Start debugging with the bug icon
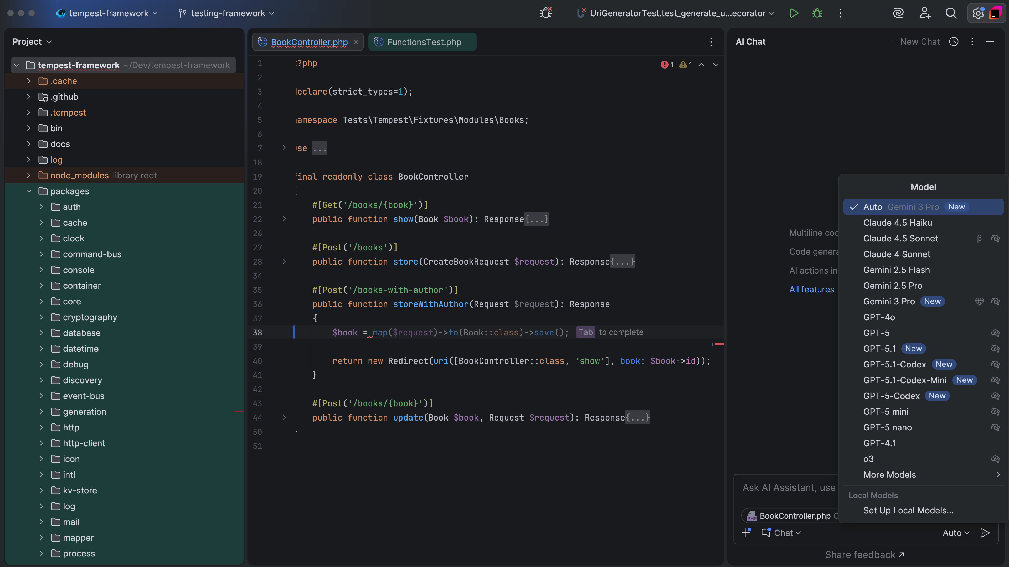The image size is (1009, 567). tap(817, 13)
